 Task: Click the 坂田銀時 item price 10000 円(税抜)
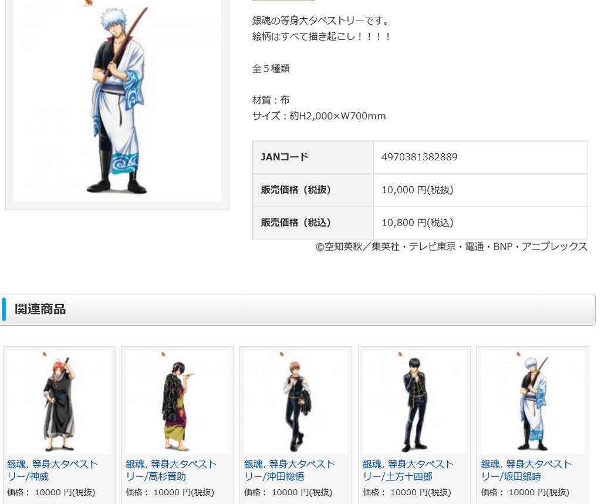(525, 492)
